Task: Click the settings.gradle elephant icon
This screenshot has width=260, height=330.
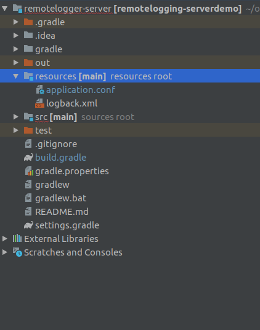Action: pyautogui.click(x=28, y=225)
